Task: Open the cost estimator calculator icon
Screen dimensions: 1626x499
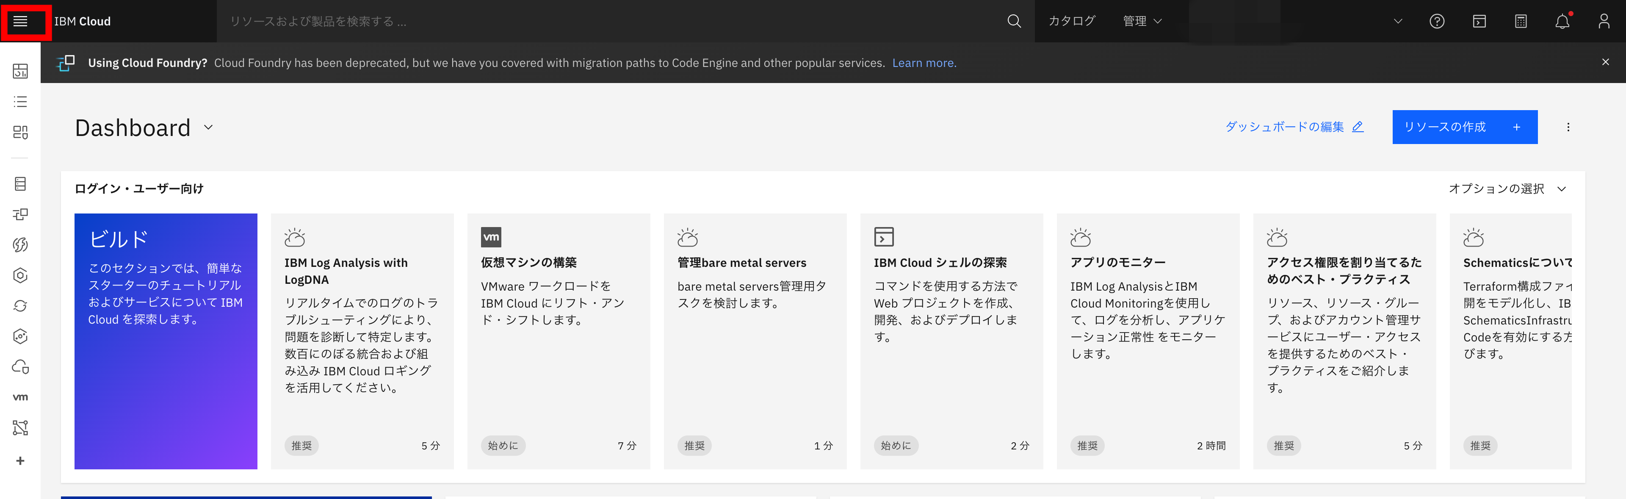Action: 1521,21
